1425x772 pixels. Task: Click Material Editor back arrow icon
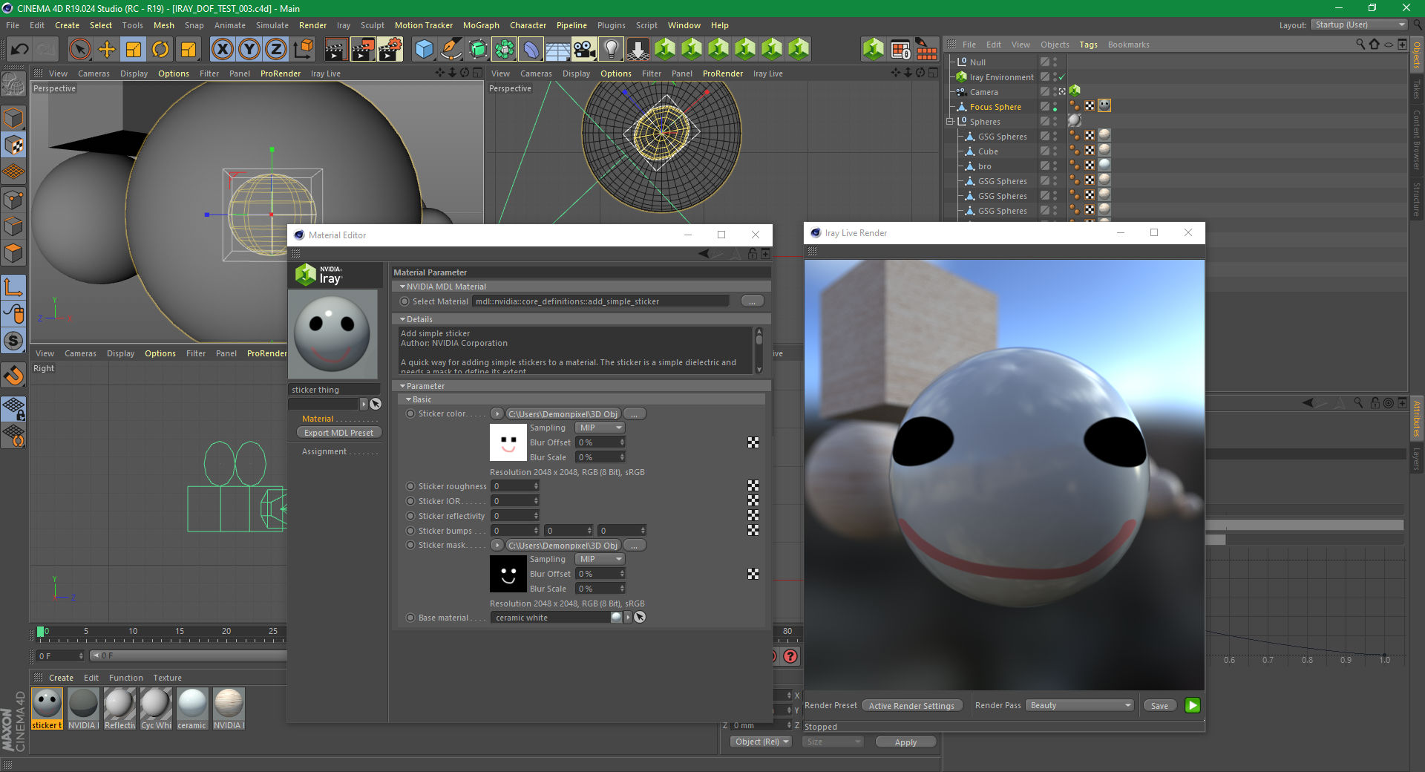[704, 254]
